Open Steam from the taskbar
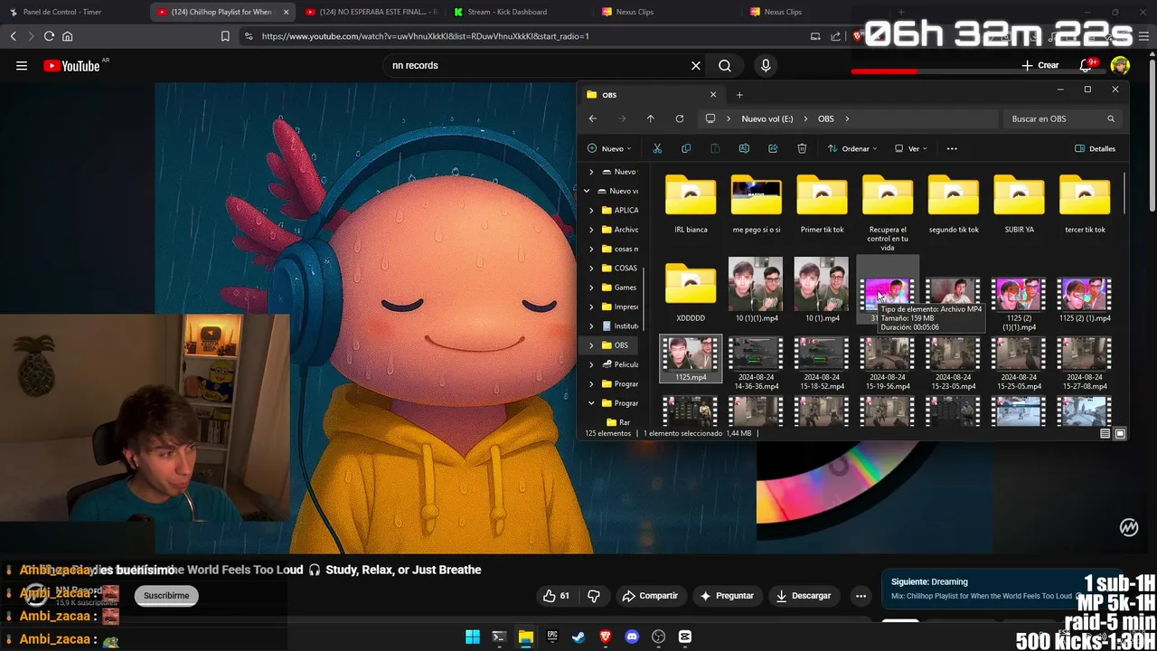 point(578,637)
